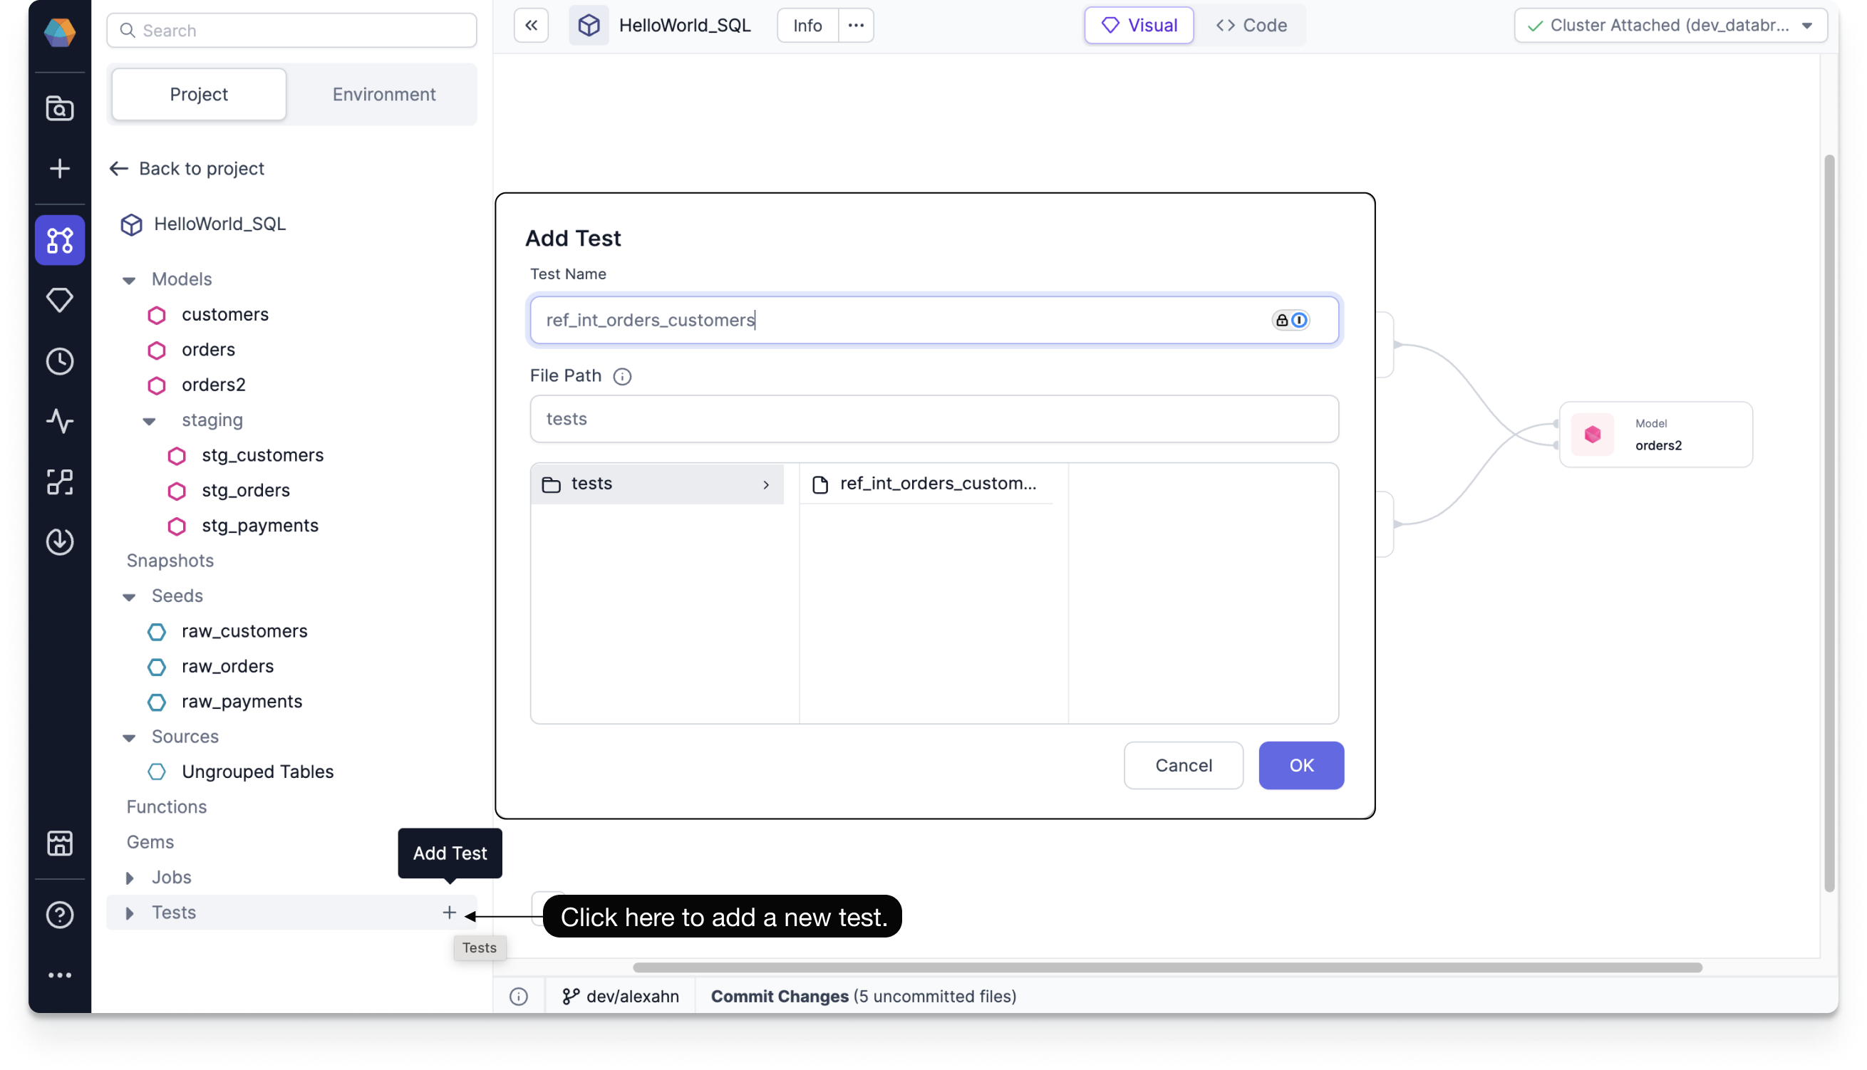Collapse the Seeds tree section
Viewport: 1867px width, 1070px height.
(129, 596)
